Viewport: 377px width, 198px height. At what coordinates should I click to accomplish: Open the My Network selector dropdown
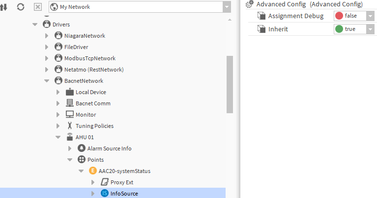pos(226,7)
